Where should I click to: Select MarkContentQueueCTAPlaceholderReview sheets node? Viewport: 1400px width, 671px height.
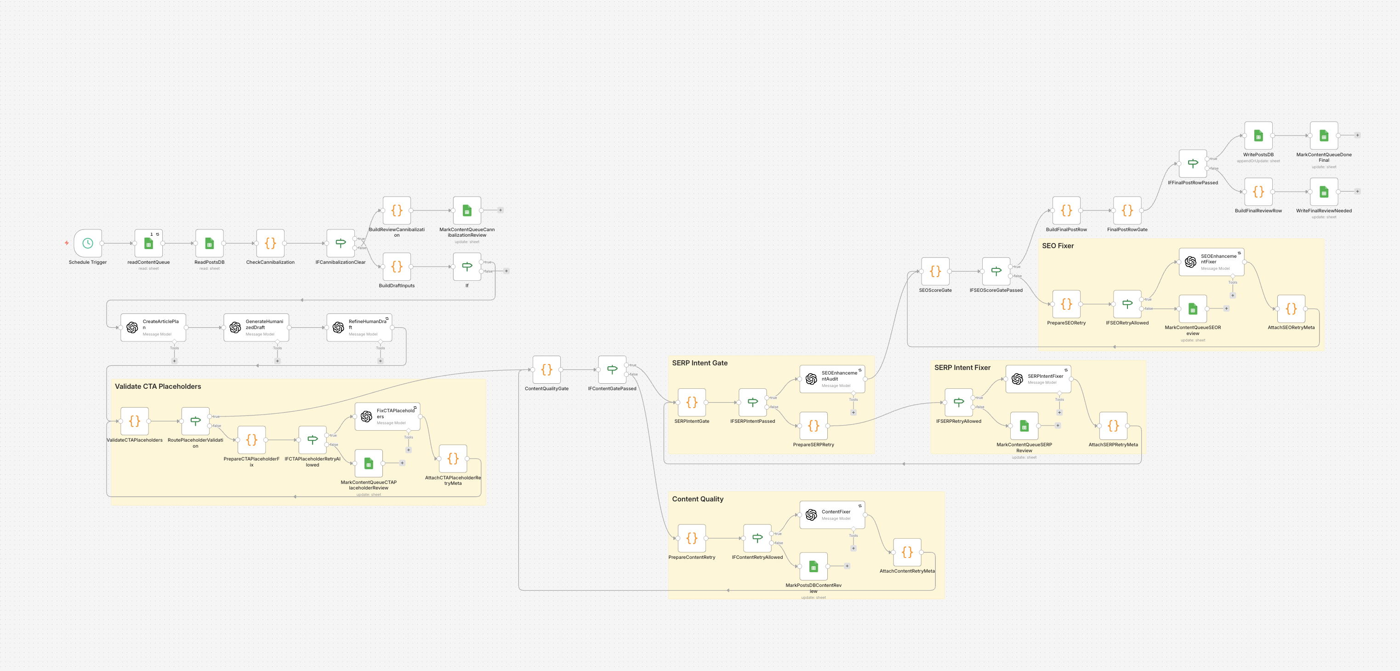pos(369,463)
